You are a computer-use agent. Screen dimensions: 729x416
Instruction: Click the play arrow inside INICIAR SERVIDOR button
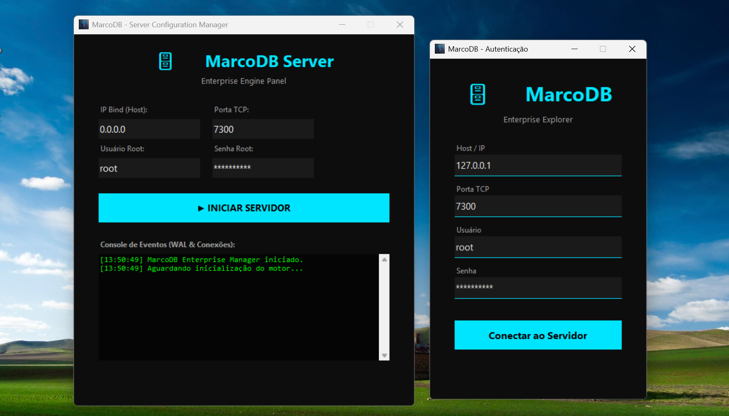coord(201,208)
